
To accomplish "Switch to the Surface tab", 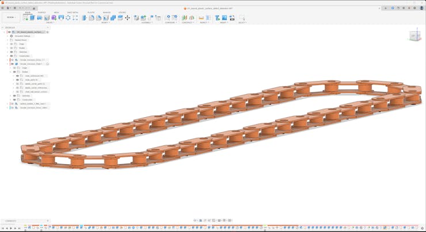I will 42,12.
